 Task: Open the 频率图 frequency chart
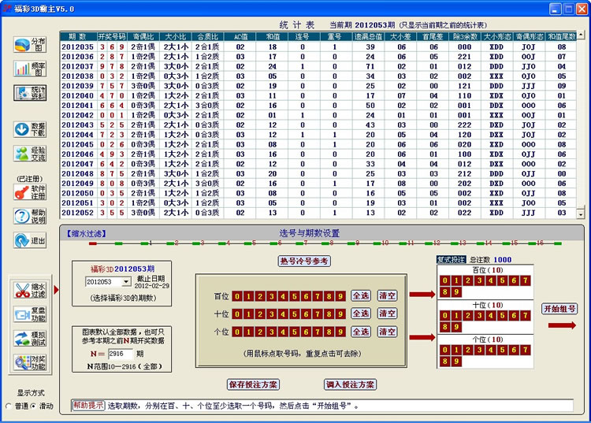tap(29, 69)
